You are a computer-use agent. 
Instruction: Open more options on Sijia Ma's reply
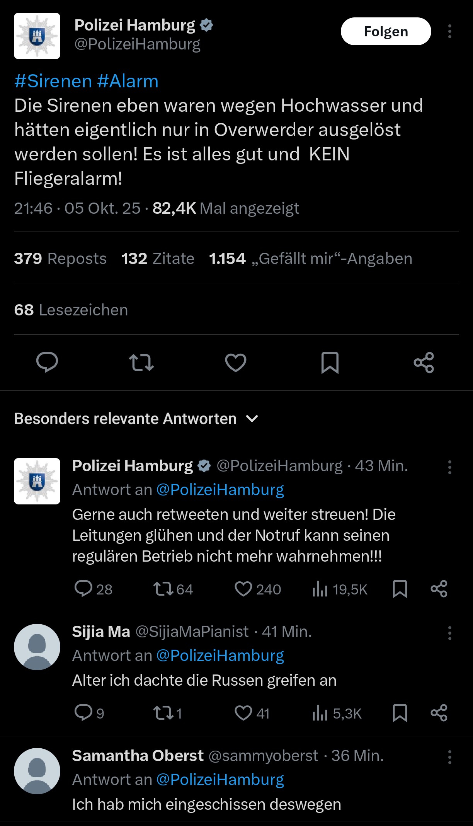pyautogui.click(x=449, y=633)
